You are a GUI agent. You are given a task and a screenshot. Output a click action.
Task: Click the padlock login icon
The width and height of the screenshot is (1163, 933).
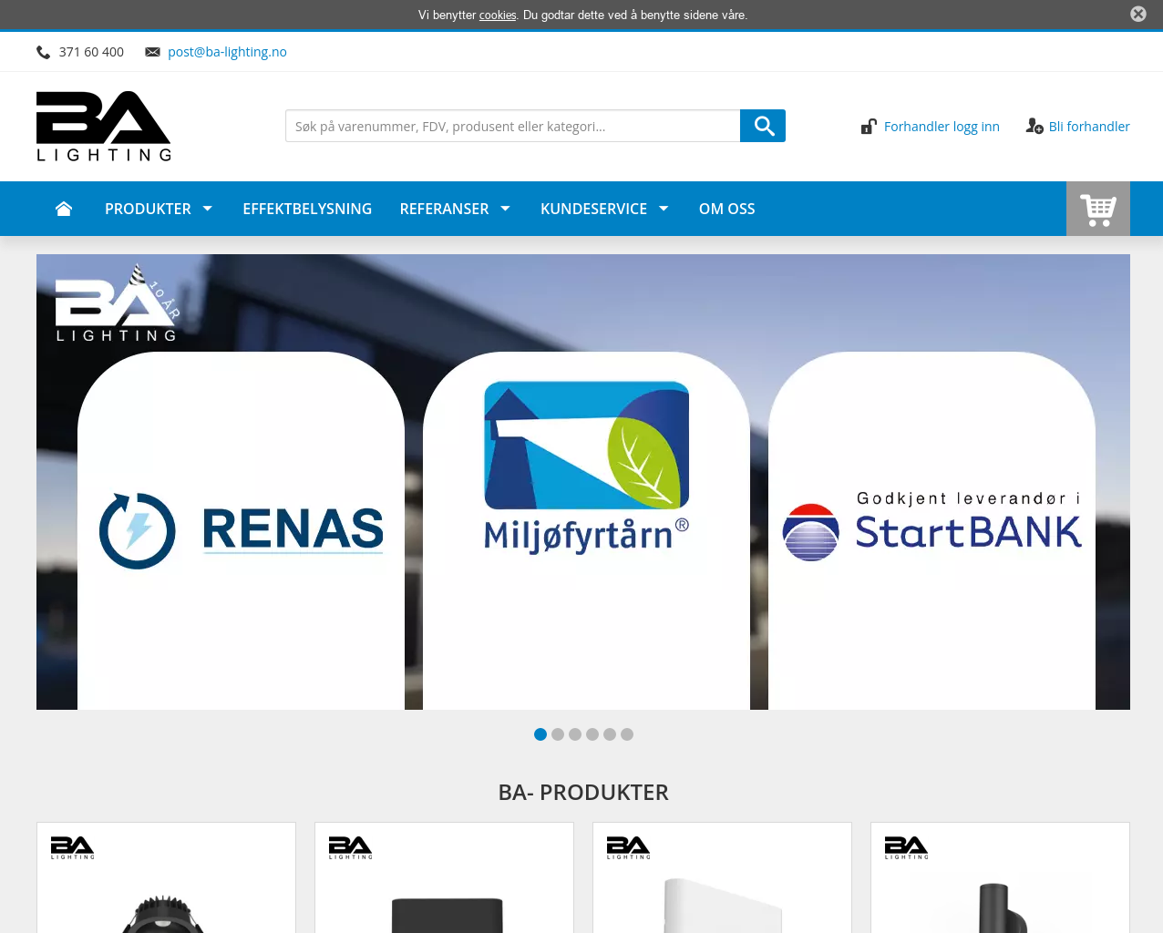(870, 127)
